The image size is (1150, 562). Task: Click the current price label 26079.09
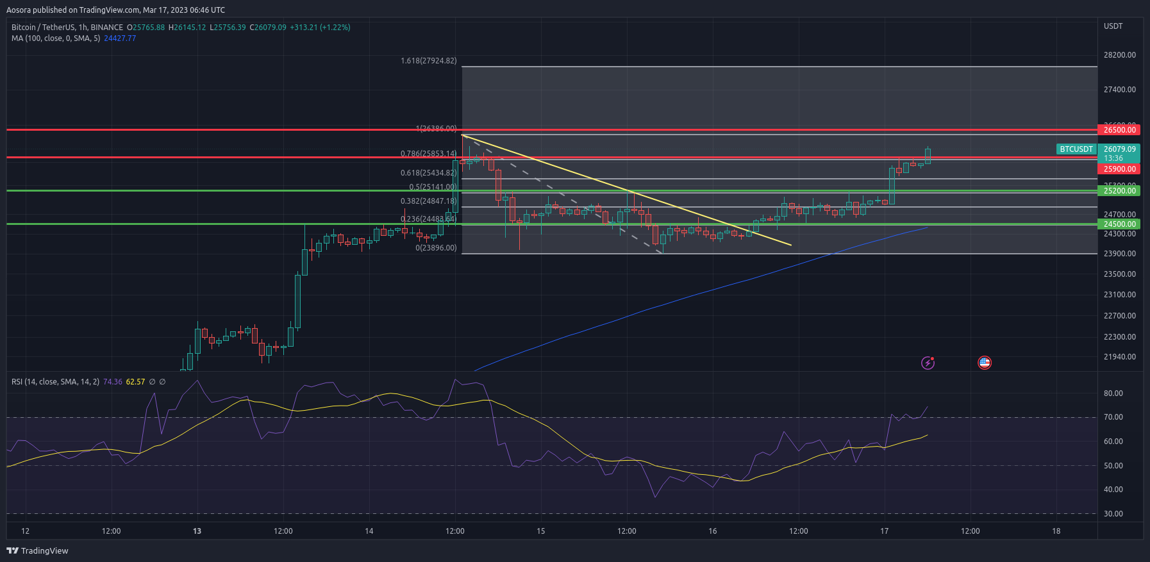[x=1119, y=149]
